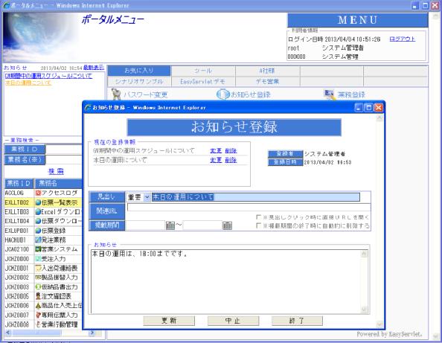Screen dimensions: 442x343
Task: Select the 営業システム entry icon
Action: point(38,249)
